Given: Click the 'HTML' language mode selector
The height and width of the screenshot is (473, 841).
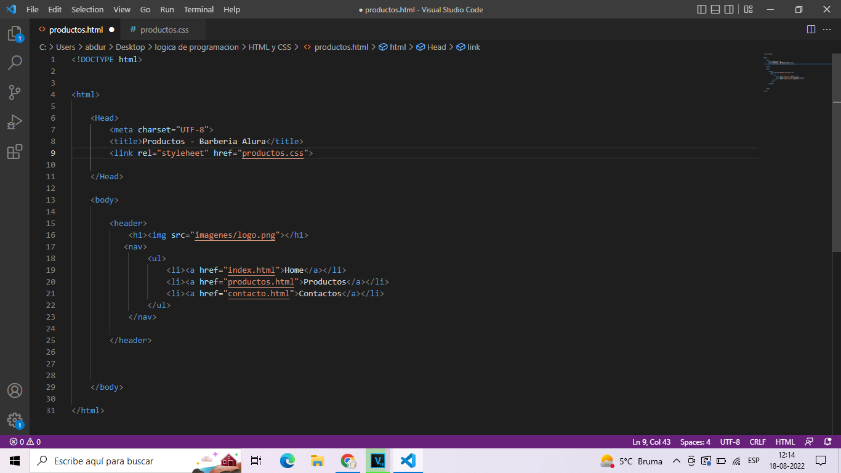Looking at the screenshot, I should coord(785,442).
